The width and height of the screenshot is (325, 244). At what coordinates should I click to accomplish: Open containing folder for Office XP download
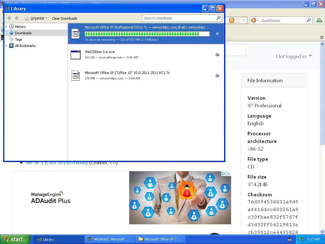[x=217, y=76]
